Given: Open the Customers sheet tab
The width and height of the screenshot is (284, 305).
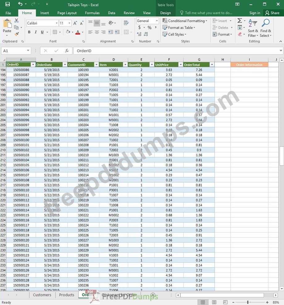Looking at the screenshot, I should pos(42,295).
